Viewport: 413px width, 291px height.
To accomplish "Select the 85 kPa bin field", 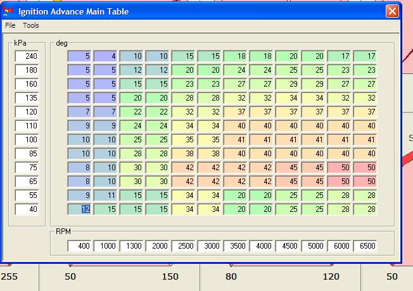I will click(x=27, y=154).
